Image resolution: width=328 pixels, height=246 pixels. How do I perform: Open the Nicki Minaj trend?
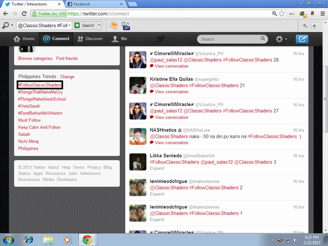point(28,141)
